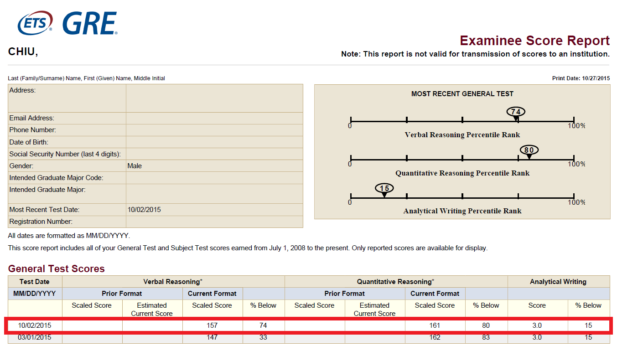Screen dimensions: 617x346
Task: Click Prior Format under Verbal Reasoning
Action: [122, 294]
